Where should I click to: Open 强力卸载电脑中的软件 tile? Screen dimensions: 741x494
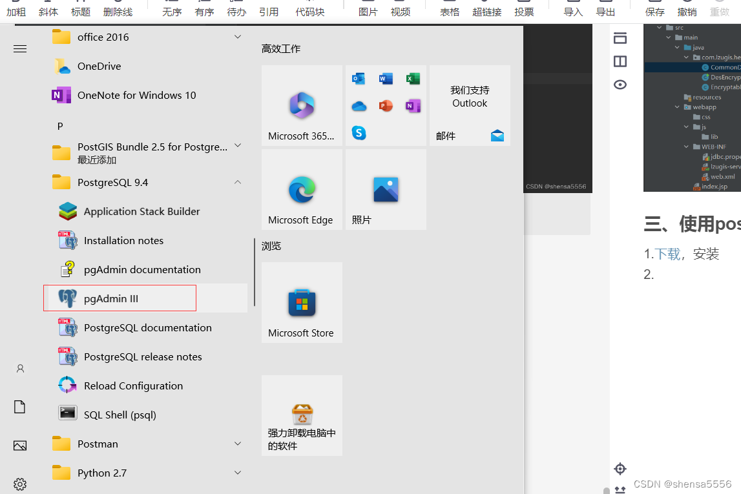click(x=302, y=416)
